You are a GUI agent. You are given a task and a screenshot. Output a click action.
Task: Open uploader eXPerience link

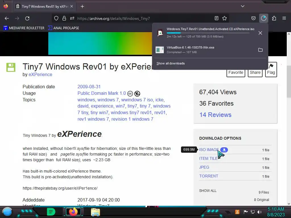point(40,75)
